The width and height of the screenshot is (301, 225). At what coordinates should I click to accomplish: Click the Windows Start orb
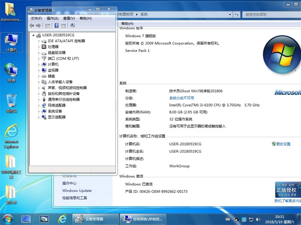8,219
